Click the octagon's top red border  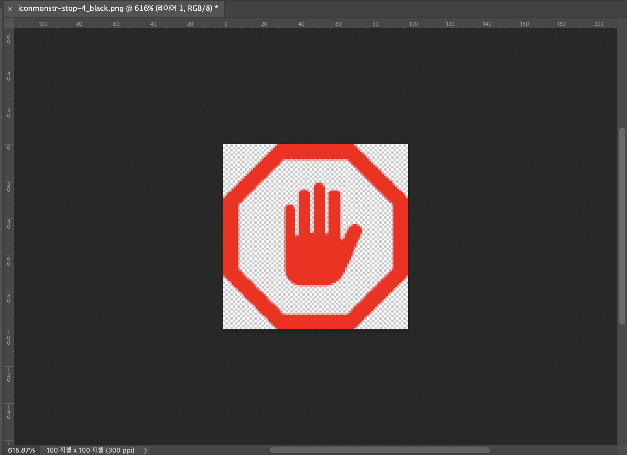coord(316,152)
